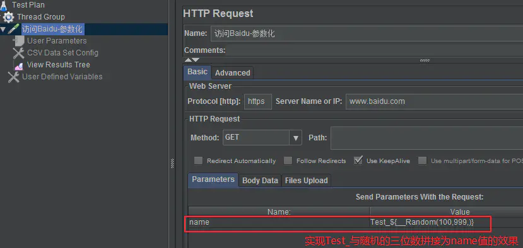Click the 'name' parameter cell
Image resolution: width=523 pixels, height=248 pixels.
click(279, 222)
